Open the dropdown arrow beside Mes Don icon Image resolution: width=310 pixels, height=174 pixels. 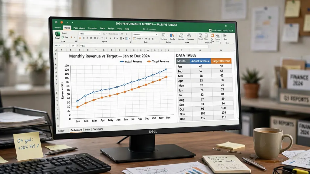pos(184,35)
